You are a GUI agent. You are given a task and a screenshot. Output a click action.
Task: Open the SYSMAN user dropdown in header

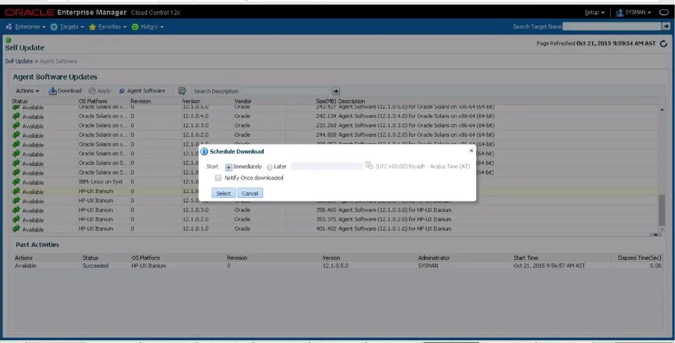coord(633,12)
